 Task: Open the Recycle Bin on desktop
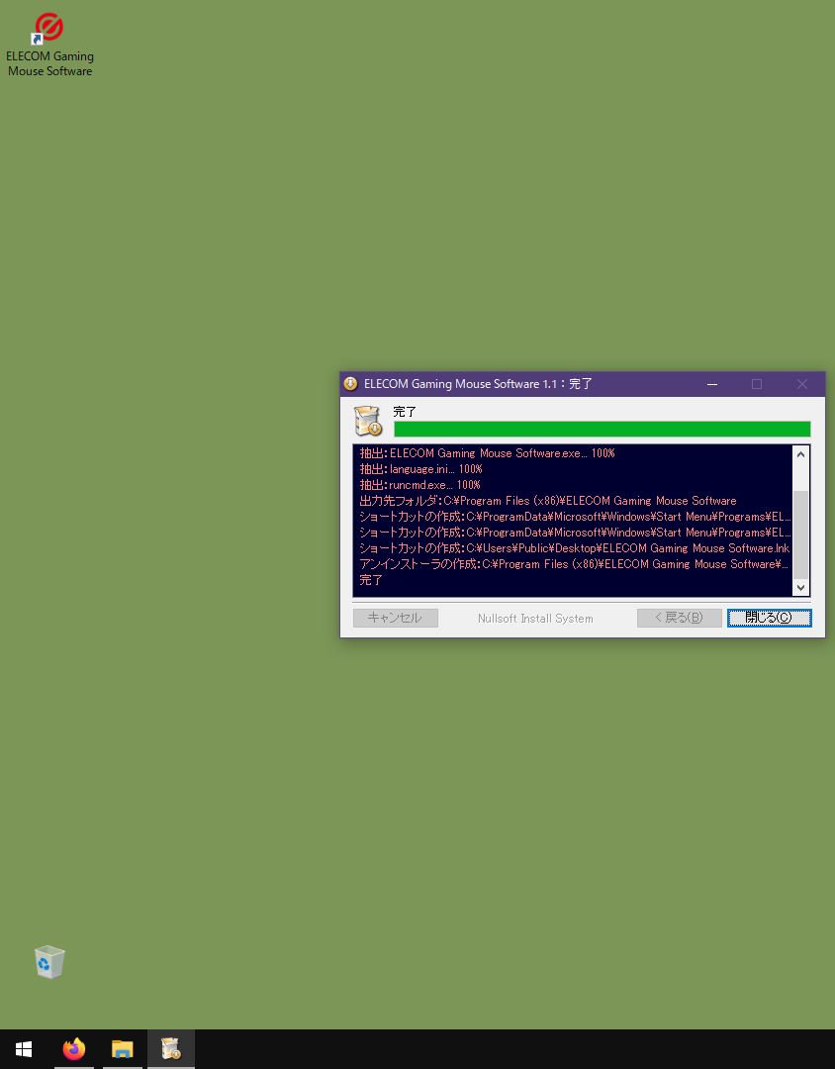pos(49,962)
